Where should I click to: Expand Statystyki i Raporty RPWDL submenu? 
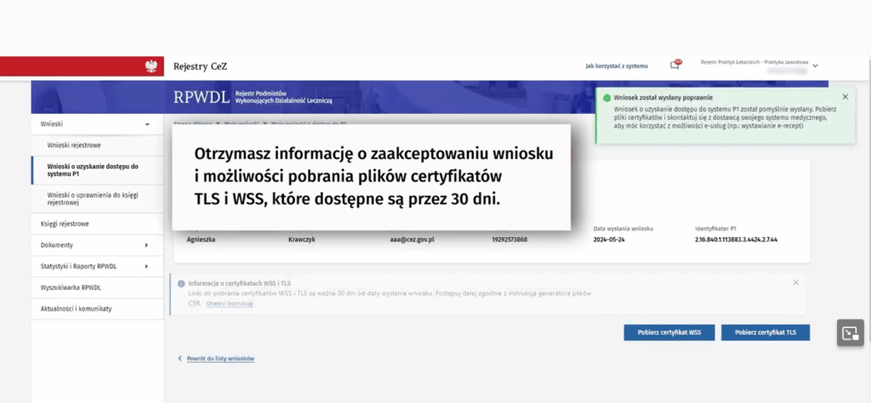click(x=146, y=267)
